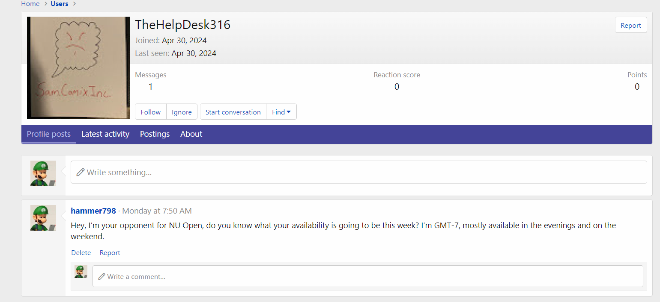Click pencil icon in Write a comment field

coord(102,276)
